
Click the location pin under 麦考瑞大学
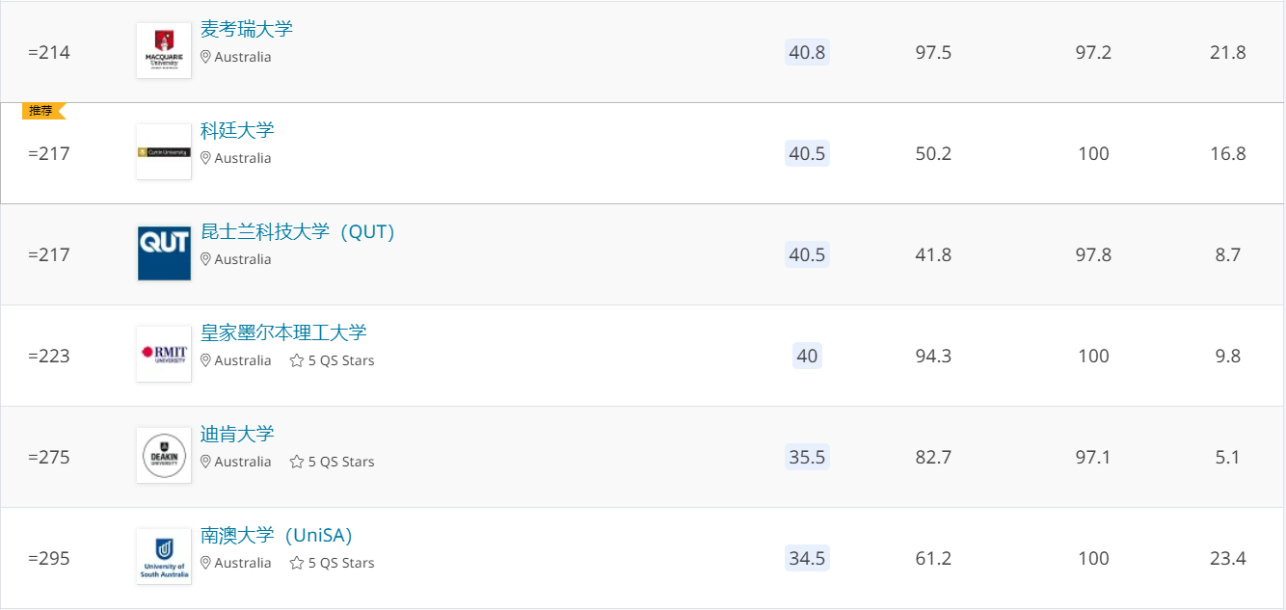click(x=205, y=57)
